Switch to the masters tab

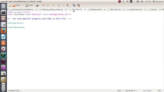tap(153, 9)
